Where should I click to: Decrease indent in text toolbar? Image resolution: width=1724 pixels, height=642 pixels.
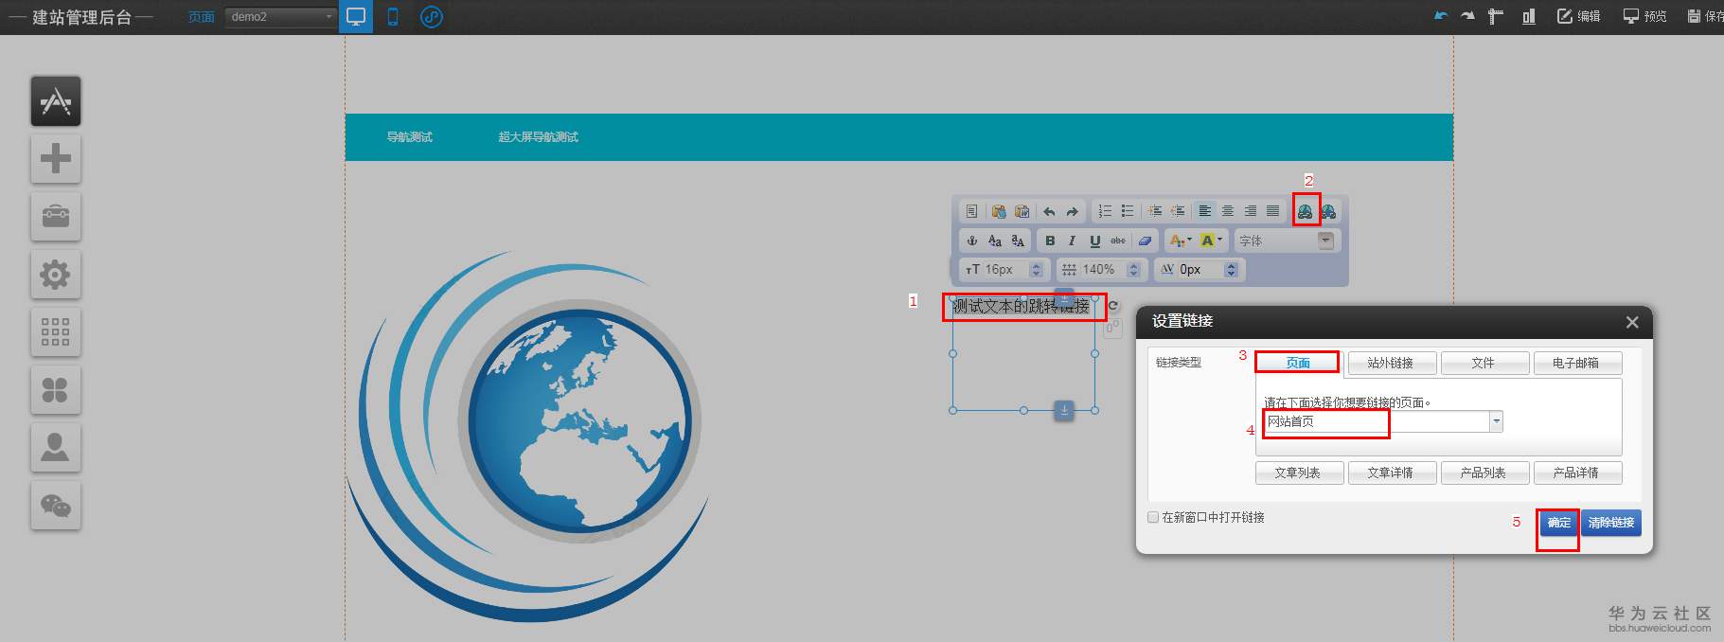tap(1178, 211)
